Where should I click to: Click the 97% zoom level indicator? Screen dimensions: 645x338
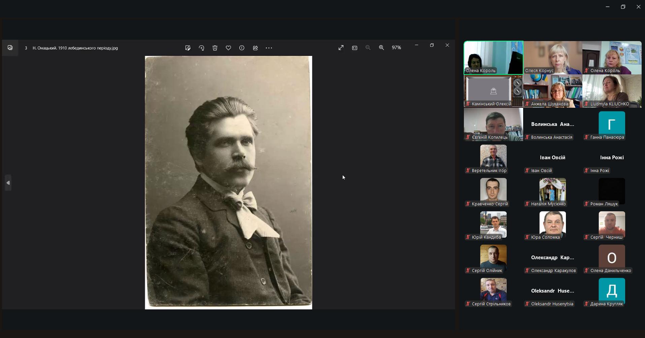(396, 48)
